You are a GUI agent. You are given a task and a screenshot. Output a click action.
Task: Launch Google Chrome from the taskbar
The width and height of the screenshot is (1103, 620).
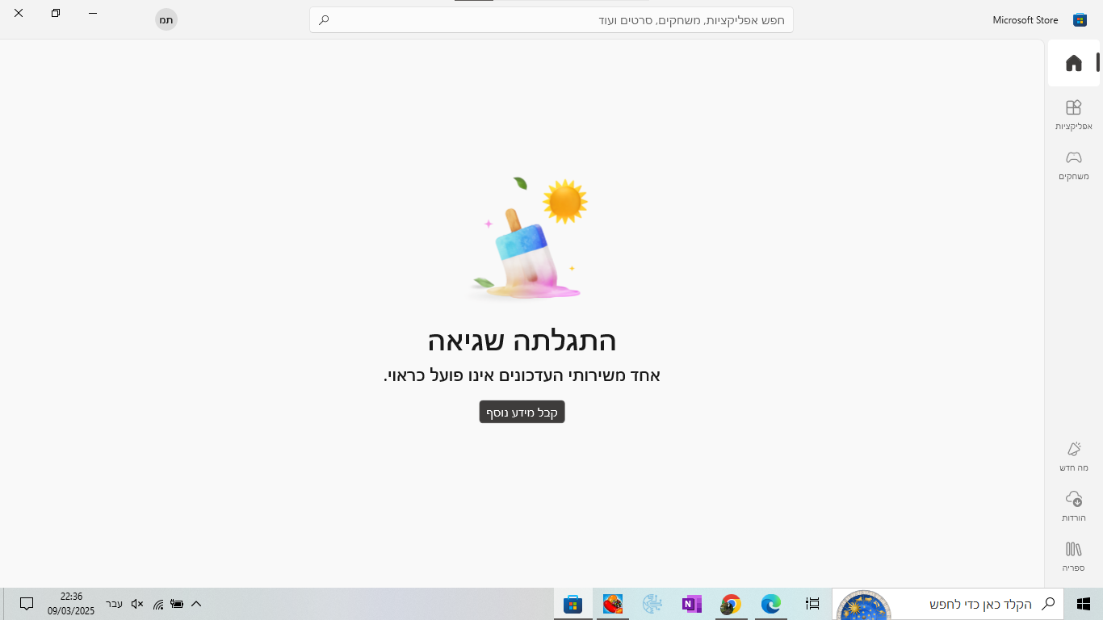(x=731, y=604)
